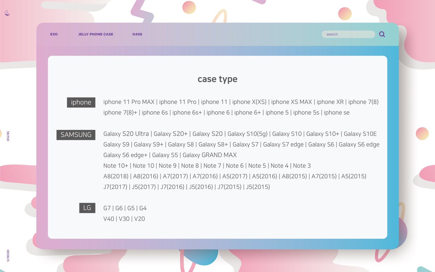Click 'A8(2018)' model text
This screenshot has height=272, width=435.
(x=116, y=176)
